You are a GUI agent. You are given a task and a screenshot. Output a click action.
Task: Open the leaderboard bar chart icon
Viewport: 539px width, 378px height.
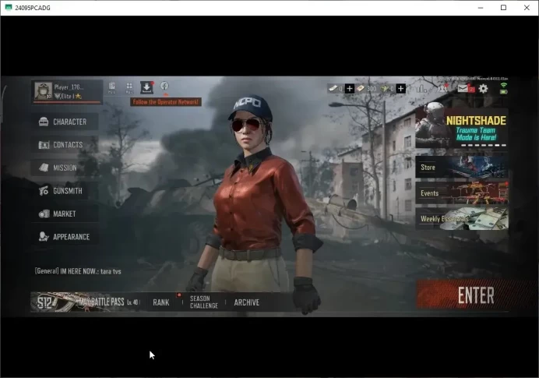[x=421, y=88]
